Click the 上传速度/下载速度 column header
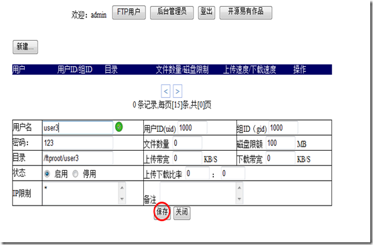Viewport: 373px width, 245px height. 249,70
